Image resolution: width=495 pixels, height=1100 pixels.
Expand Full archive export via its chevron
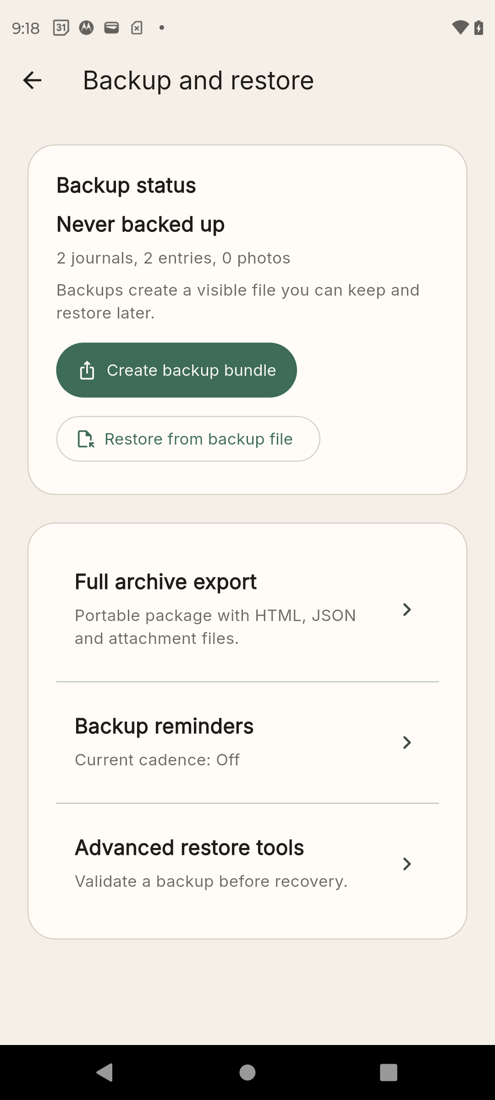coord(407,610)
